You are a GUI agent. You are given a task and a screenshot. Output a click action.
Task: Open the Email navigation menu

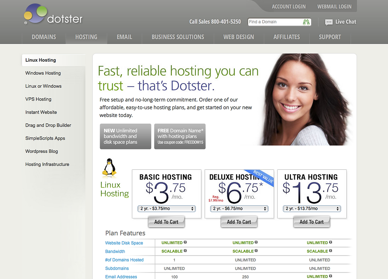click(x=125, y=37)
